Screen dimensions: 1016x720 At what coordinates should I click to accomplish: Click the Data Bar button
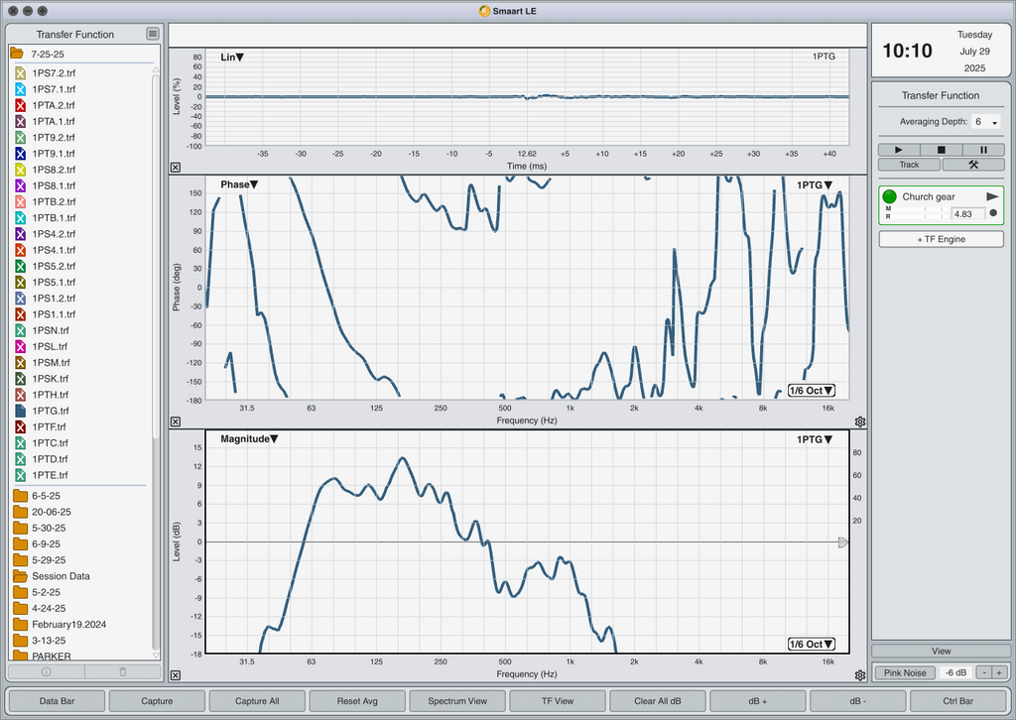click(x=57, y=701)
